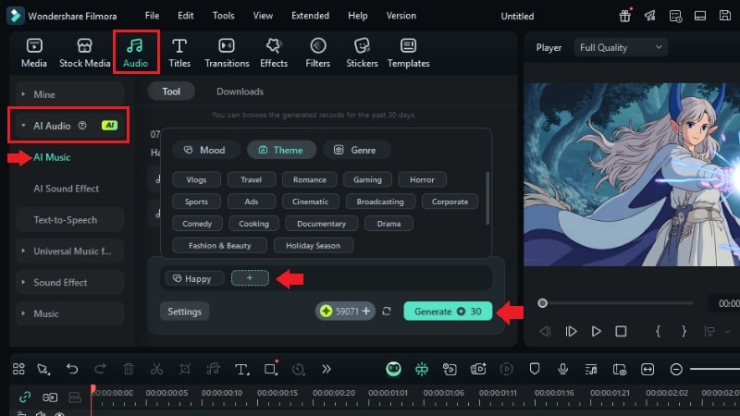
Task: Select the Horror theme tag
Action: (422, 179)
